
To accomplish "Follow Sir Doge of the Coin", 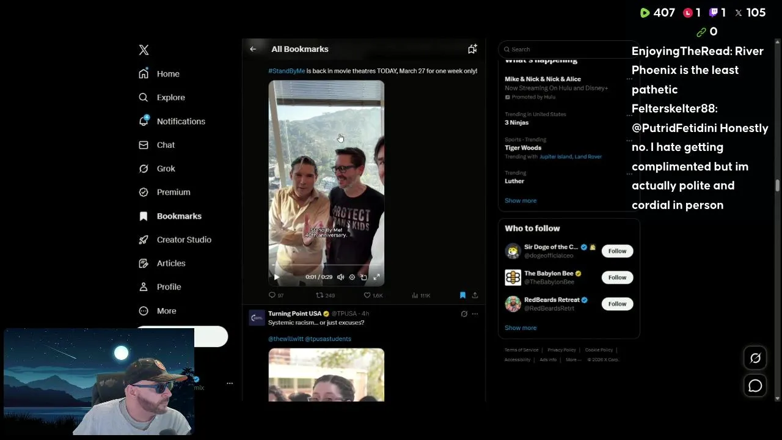I will (x=617, y=251).
